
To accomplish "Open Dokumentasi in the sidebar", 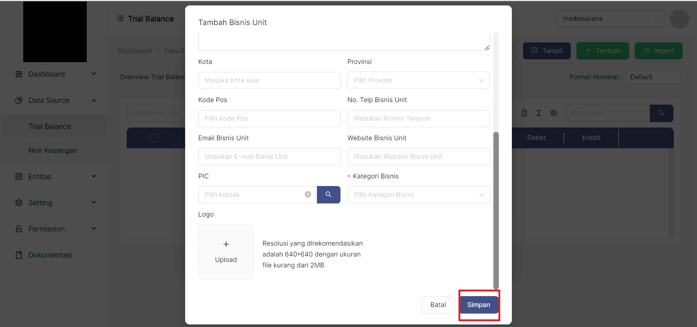I will click(50, 255).
